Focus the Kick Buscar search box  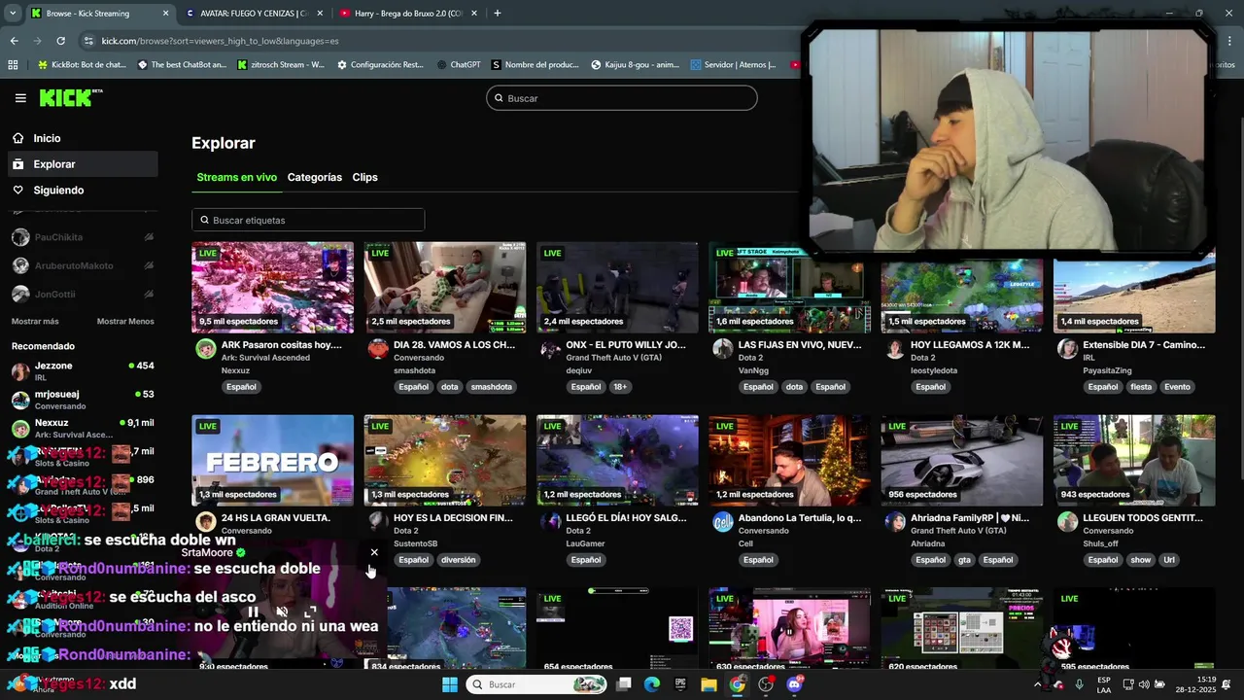coord(621,98)
